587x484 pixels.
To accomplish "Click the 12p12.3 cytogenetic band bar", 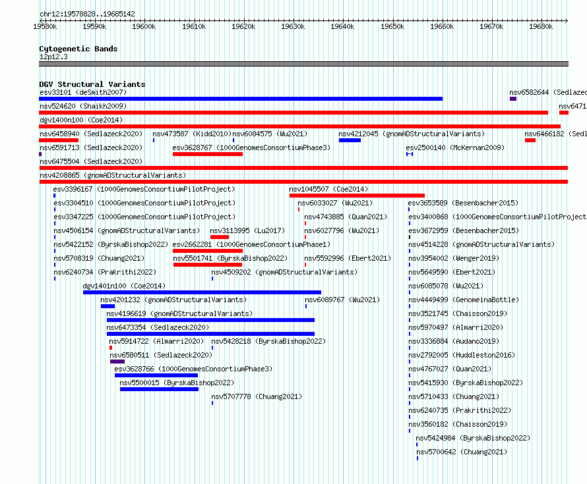I will click(303, 65).
